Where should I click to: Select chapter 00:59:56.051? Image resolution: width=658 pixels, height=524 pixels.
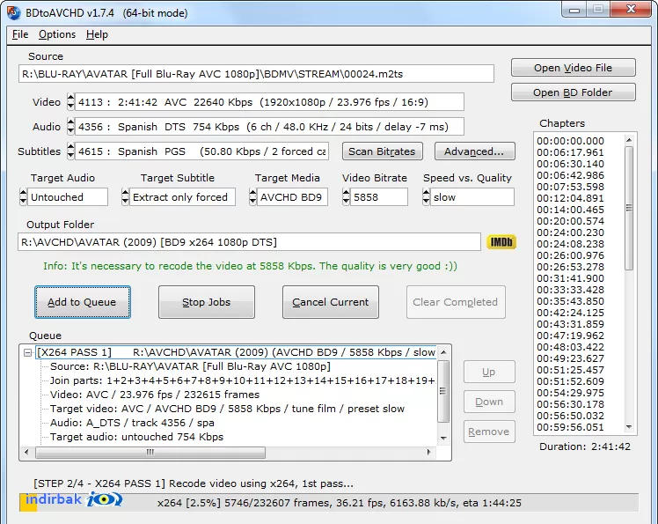[x=570, y=427]
